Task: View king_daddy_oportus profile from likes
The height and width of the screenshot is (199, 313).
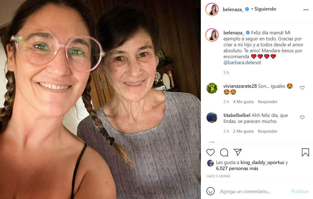Action: [262, 162]
